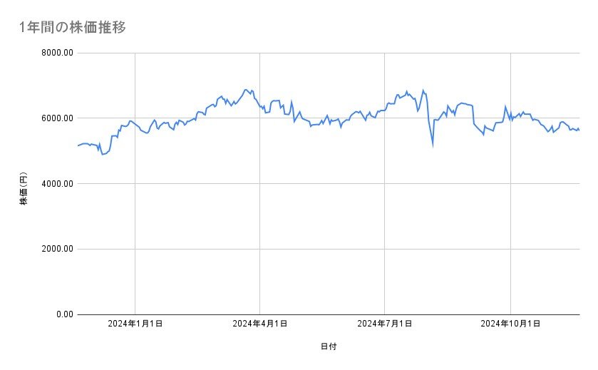Click the sharp August dip on the line

click(433, 147)
